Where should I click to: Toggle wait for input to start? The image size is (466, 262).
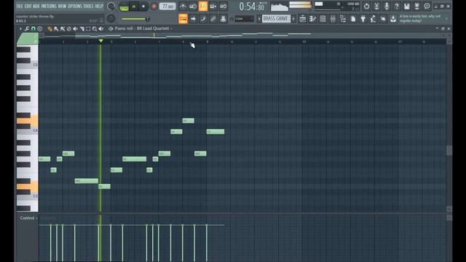[x=193, y=7]
